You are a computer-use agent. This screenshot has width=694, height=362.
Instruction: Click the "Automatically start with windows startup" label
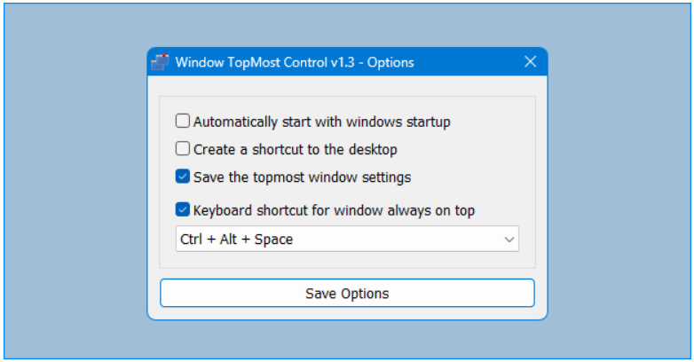(321, 122)
